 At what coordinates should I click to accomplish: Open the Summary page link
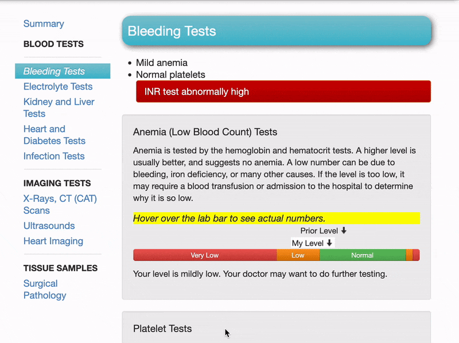click(44, 24)
